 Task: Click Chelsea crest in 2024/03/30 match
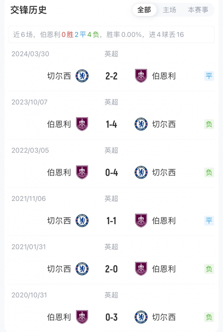pyautogui.click(x=82, y=76)
